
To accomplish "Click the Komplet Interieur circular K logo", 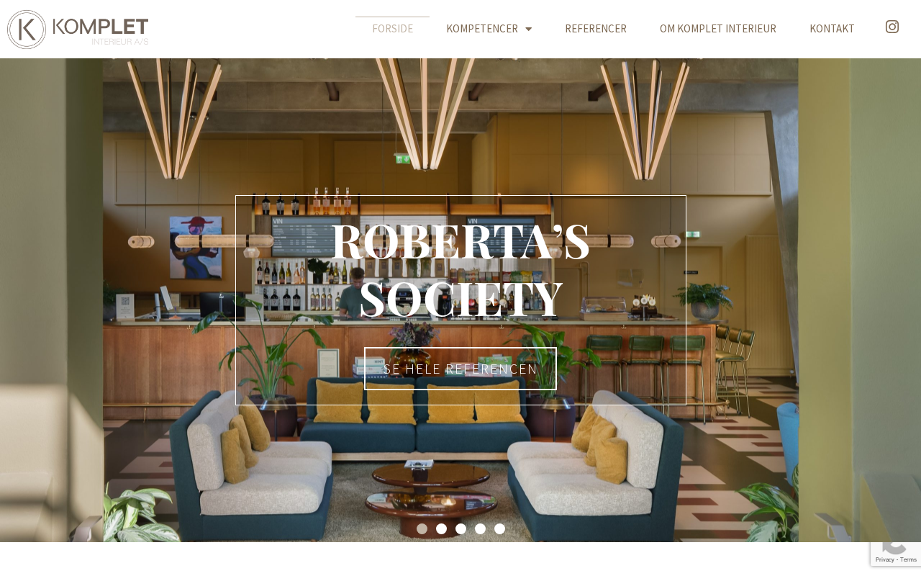I will point(27,30).
